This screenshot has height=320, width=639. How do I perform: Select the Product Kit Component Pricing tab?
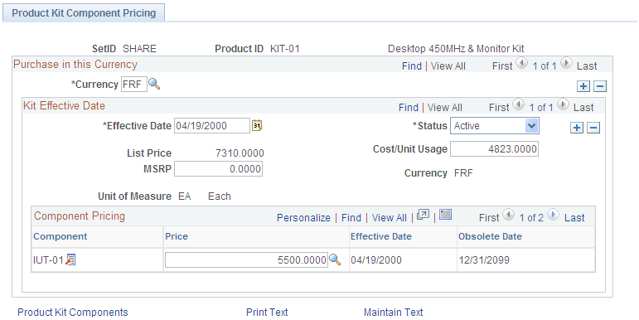tap(84, 12)
